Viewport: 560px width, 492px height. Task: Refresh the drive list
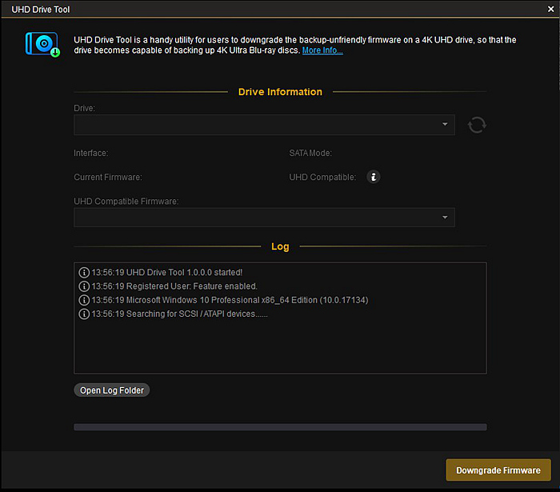(477, 125)
